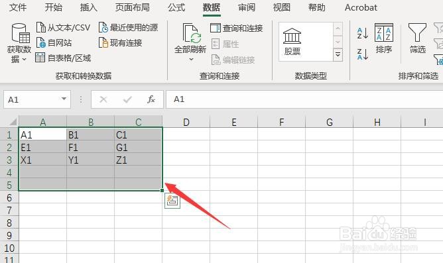Open the auto fill options icon
Image resolution: width=443 pixels, height=263 pixels.
(172, 201)
